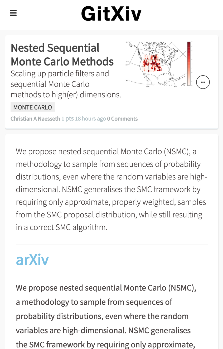Click the arXiv section heading
Image resolution: width=223 pixels, height=349 pixels.
[x=32, y=260]
